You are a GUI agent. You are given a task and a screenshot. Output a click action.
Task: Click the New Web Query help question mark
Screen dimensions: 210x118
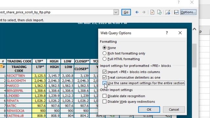point(178,2)
